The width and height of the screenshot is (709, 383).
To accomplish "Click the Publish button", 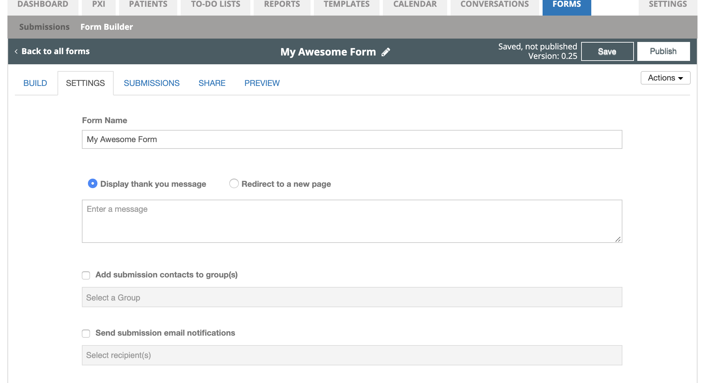I will (x=663, y=51).
